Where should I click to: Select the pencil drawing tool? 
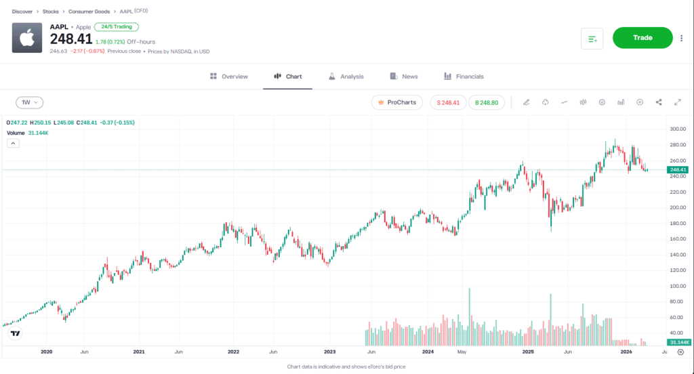pyautogui.click(x=526, y=102)
